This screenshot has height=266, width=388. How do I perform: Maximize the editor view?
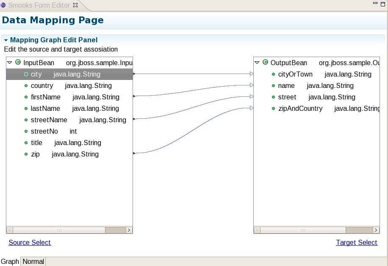pos(383,4)
